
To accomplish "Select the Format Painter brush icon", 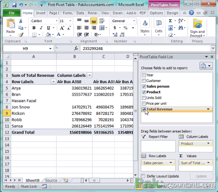I will pos(21,35).
